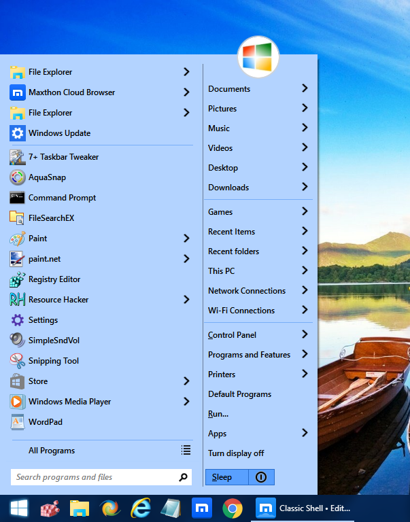Open Network Connections menu entry

coord(258,291)
